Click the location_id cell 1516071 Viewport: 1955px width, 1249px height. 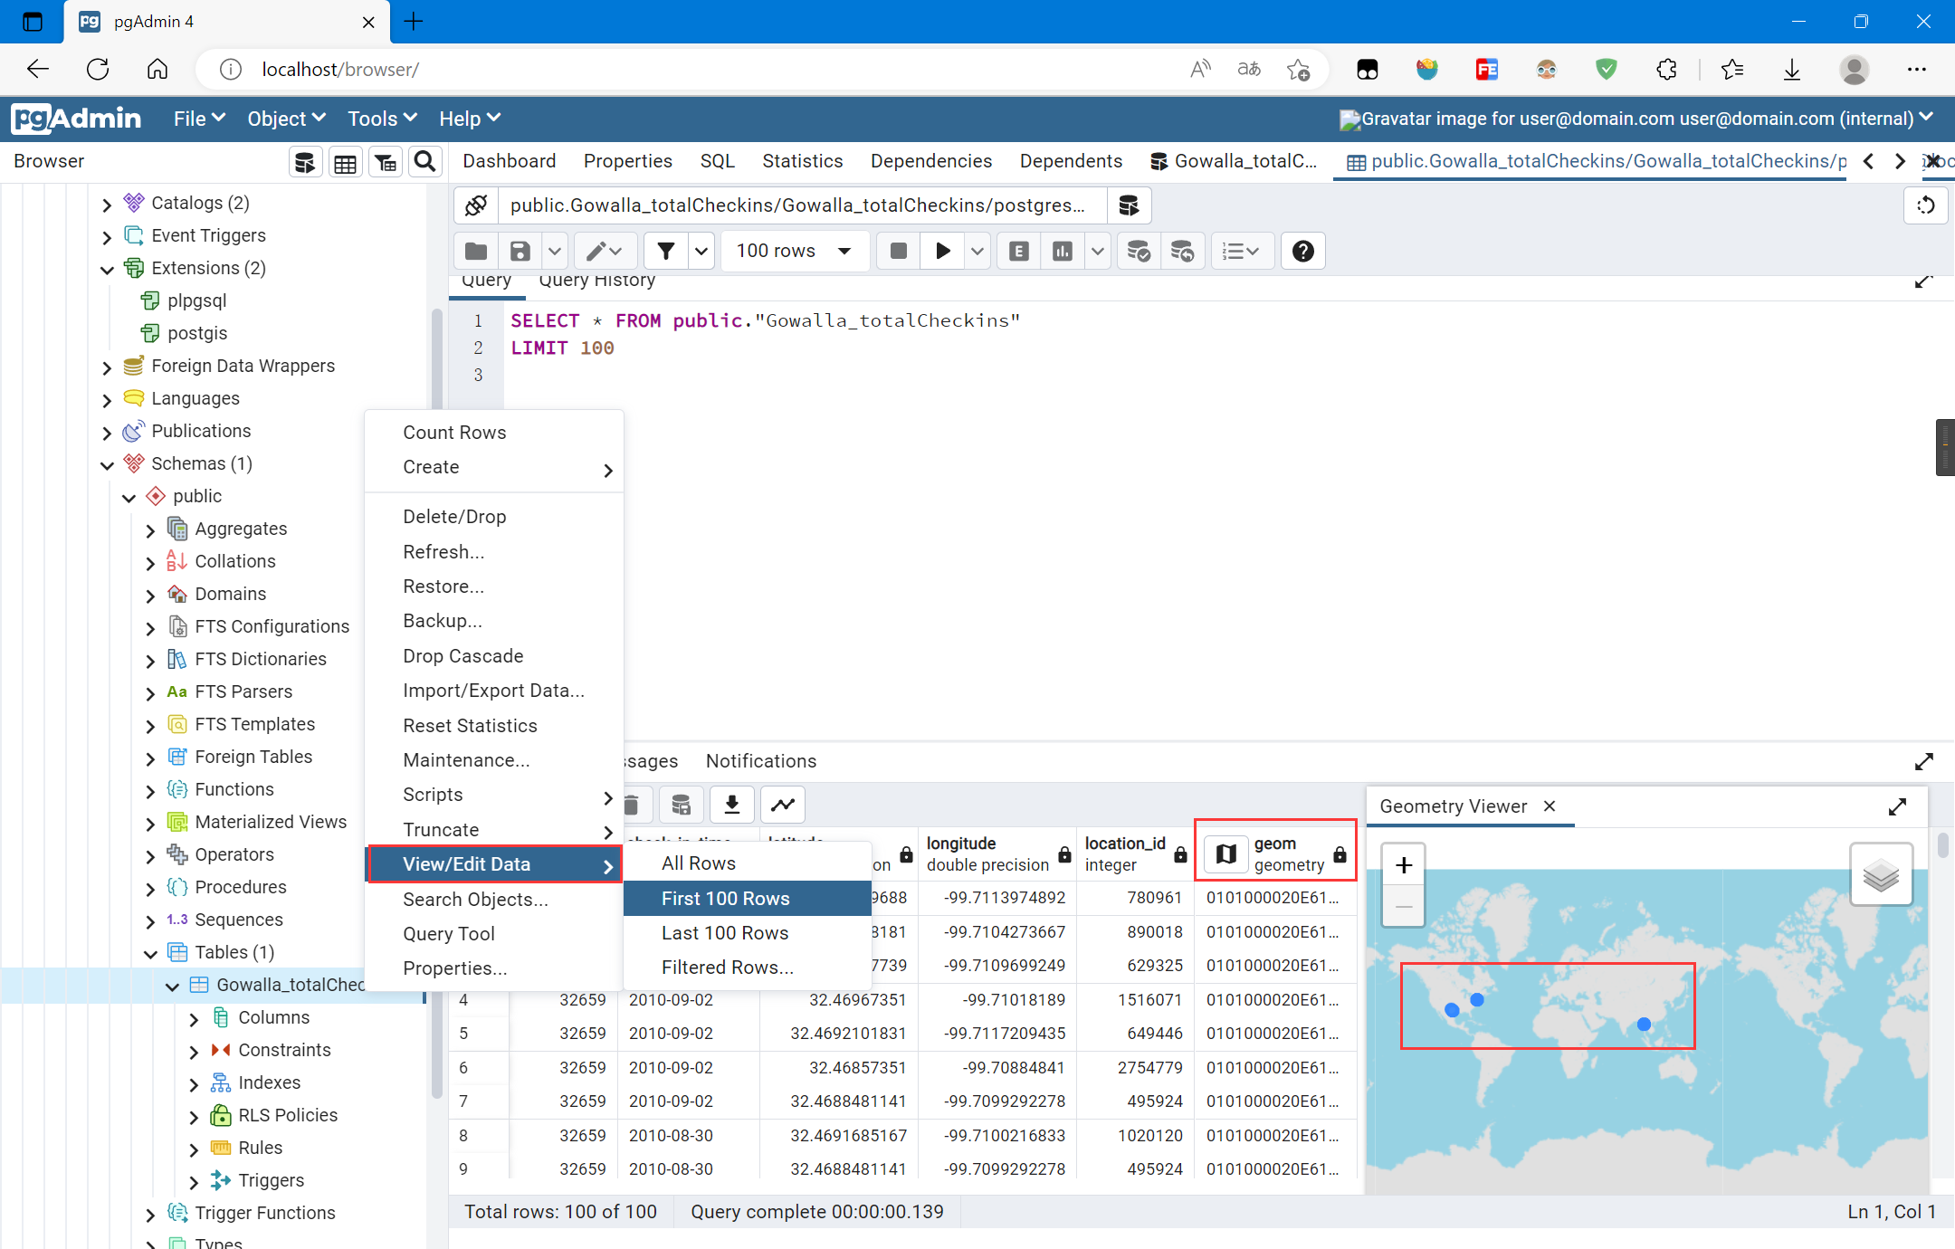point(1135,1000)
